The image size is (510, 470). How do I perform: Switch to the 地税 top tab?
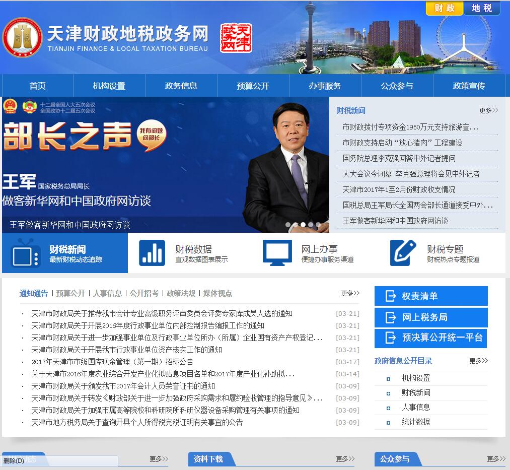482,8
